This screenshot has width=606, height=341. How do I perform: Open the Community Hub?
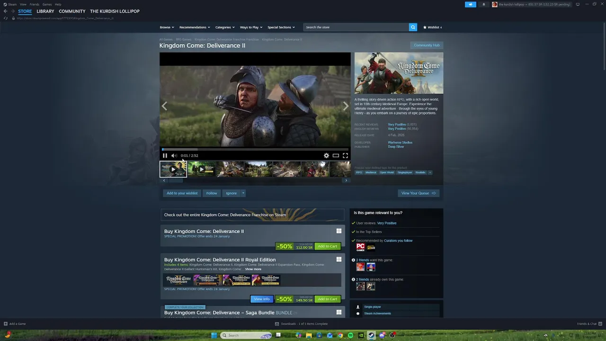[x=427, y=45]
